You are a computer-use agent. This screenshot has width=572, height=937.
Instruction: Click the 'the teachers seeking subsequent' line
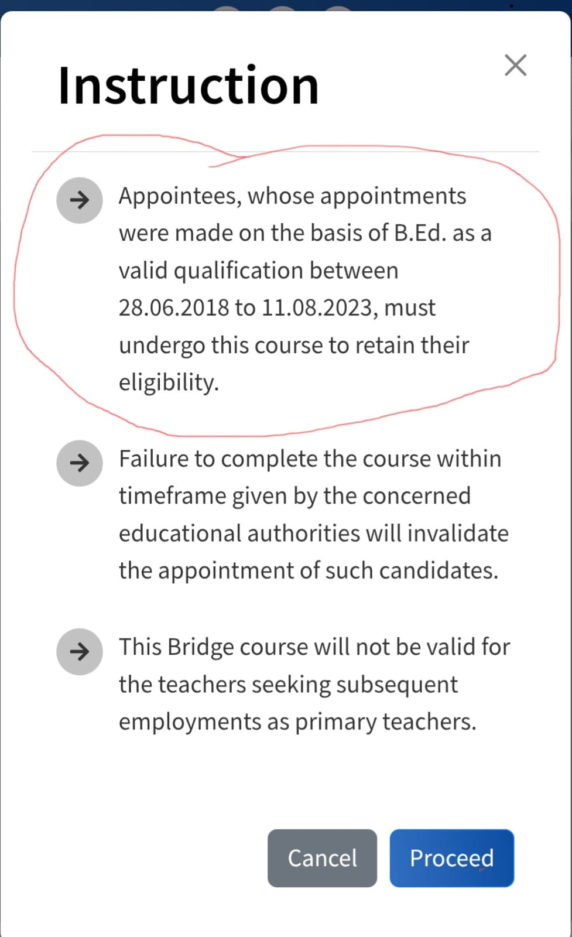pyautogui.click(x=288, y=685)
